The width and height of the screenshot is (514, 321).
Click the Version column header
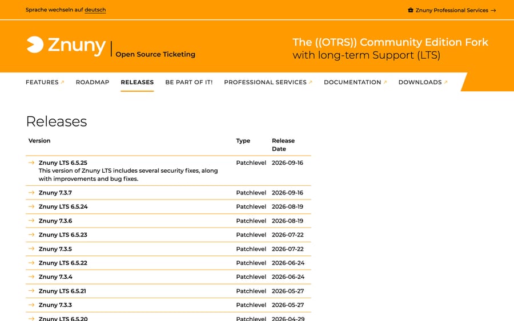coord(39,141)
